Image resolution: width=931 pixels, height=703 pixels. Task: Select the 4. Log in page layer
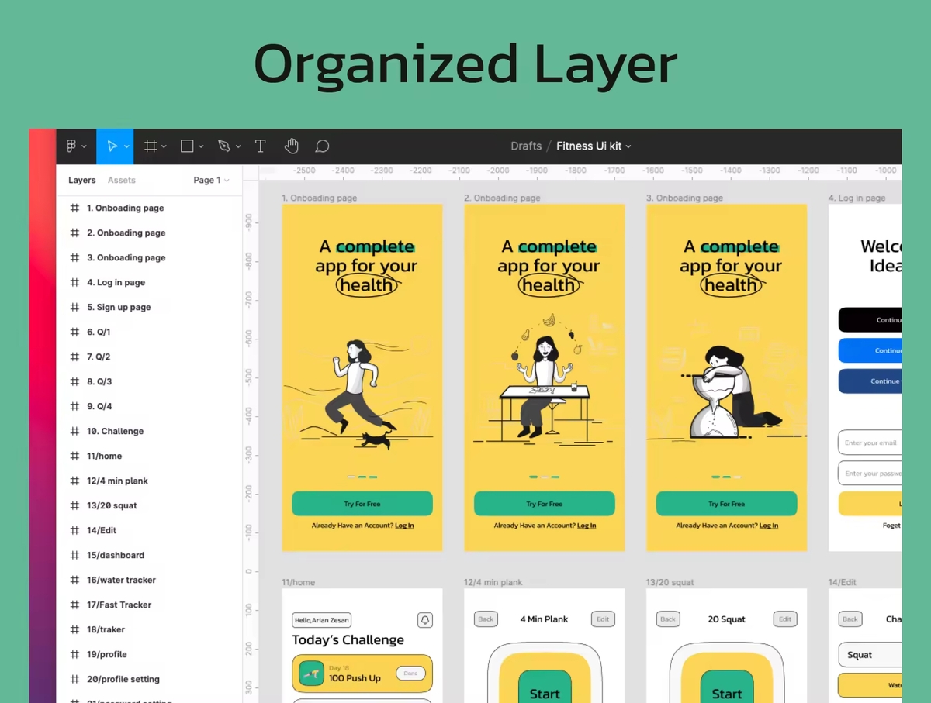[116, 282]
